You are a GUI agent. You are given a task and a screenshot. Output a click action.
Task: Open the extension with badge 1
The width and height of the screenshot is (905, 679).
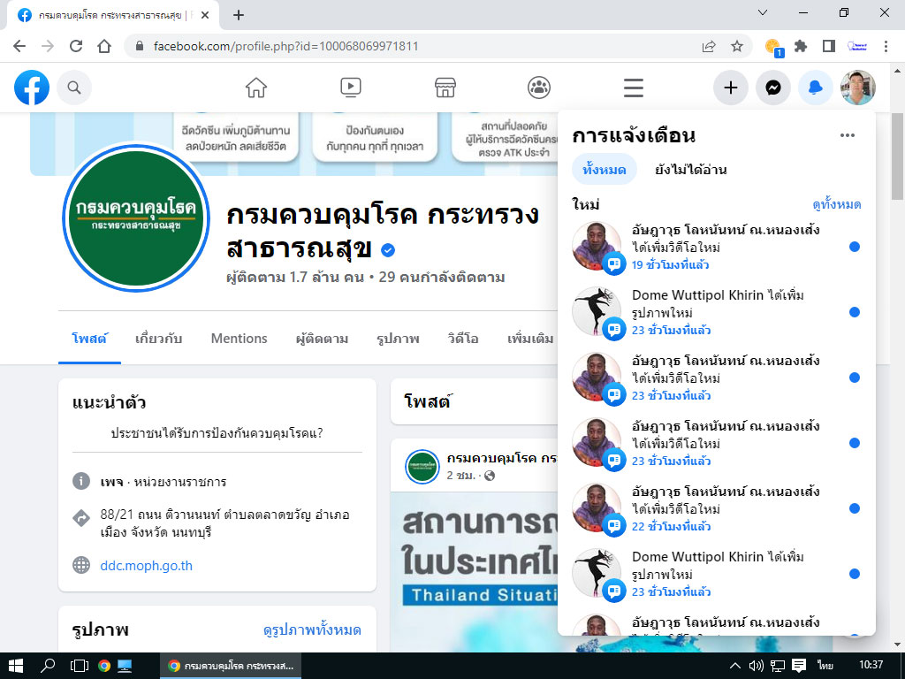[x=772, y=47]
